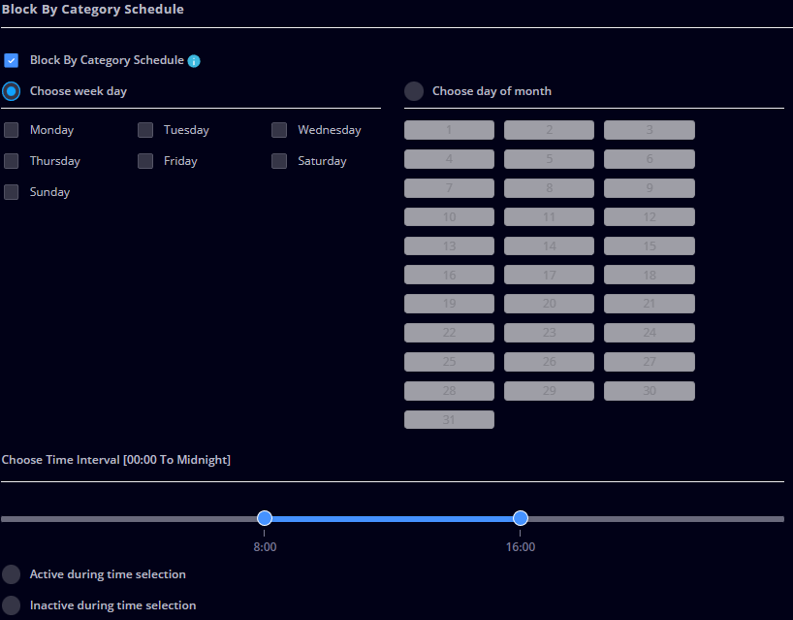Viewport: 793px width, 620px height.
Task: Pick the day 27 button
Action: click(650, 362)
